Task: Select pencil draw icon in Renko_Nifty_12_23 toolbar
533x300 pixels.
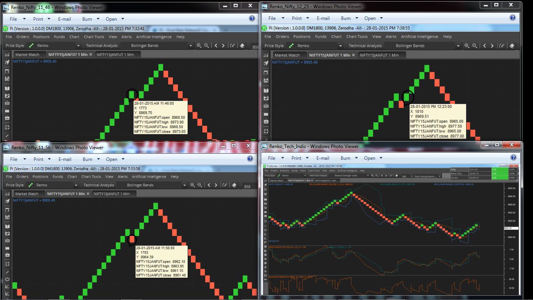Action: [502, 46]
